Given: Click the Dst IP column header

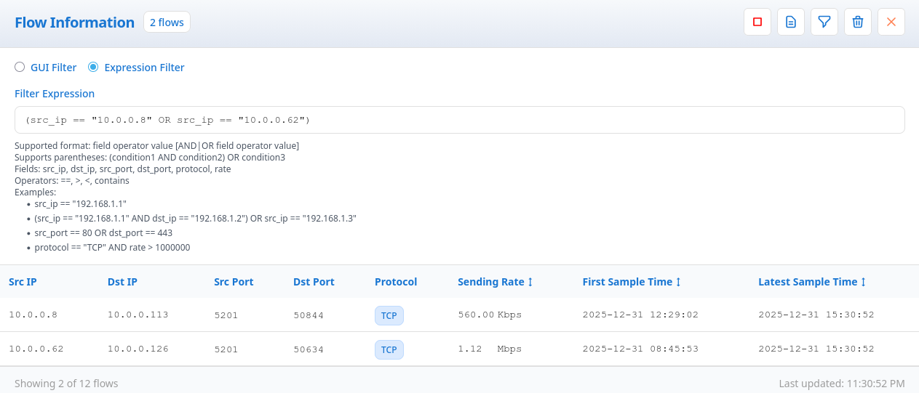Looking at the screenshot, I should pyautogui.click(x=122, y=282).
